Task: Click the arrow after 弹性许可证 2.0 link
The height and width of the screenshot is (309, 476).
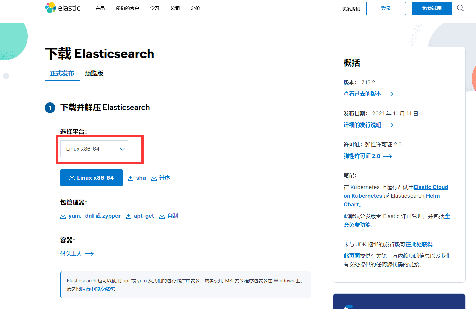Action: (x=388, y=156)
